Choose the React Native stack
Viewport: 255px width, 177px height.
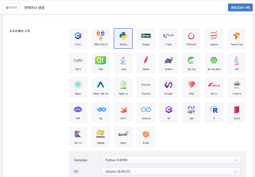pos(101,88)
